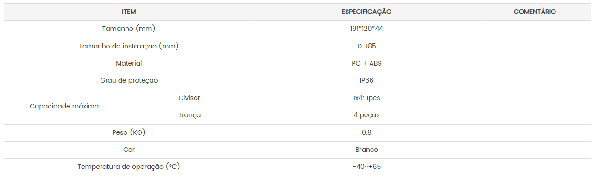Select the Branco color value
This screenshot has height=180, width=593.
(x=366, y=150)
